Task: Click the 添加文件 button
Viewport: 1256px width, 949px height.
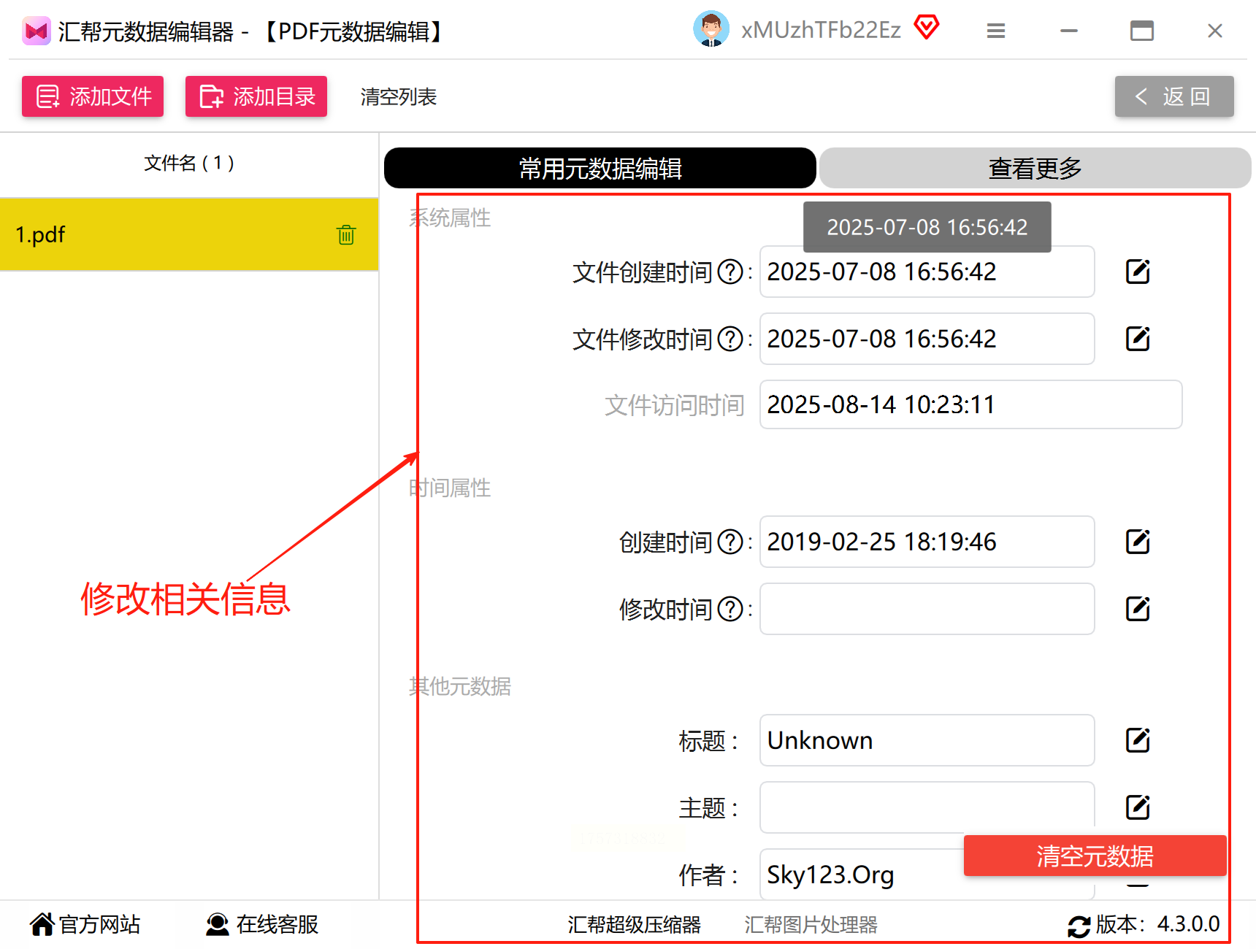Action: (93, 96)
